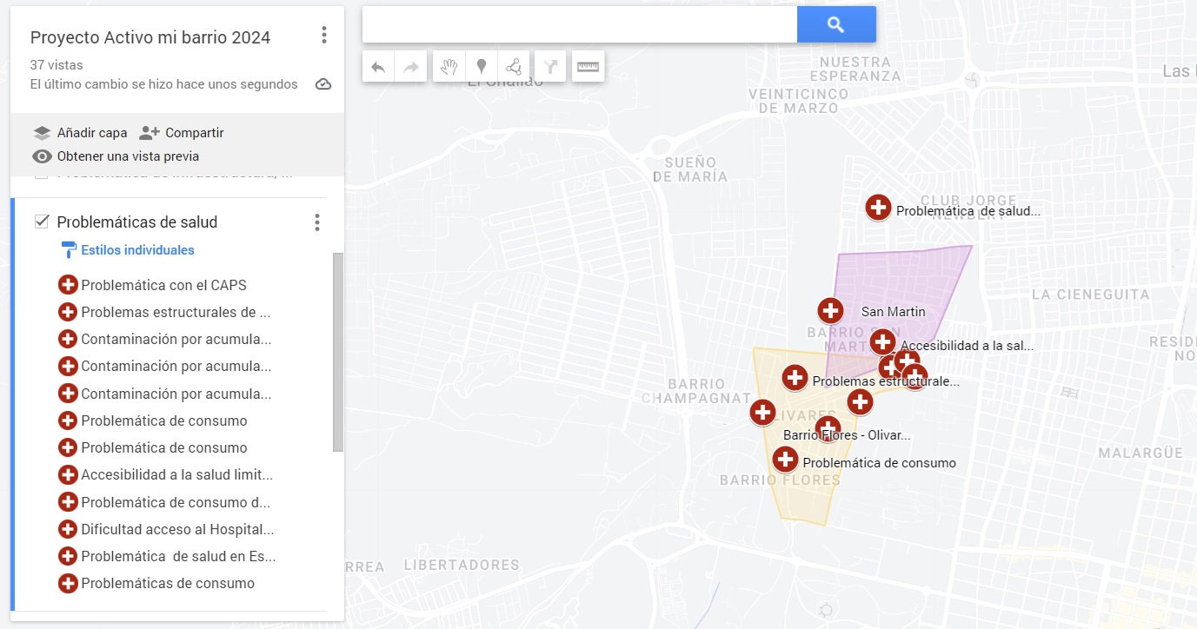
Task: Click map marker labeled Problemática de salud...
Action: click(878, 208)
